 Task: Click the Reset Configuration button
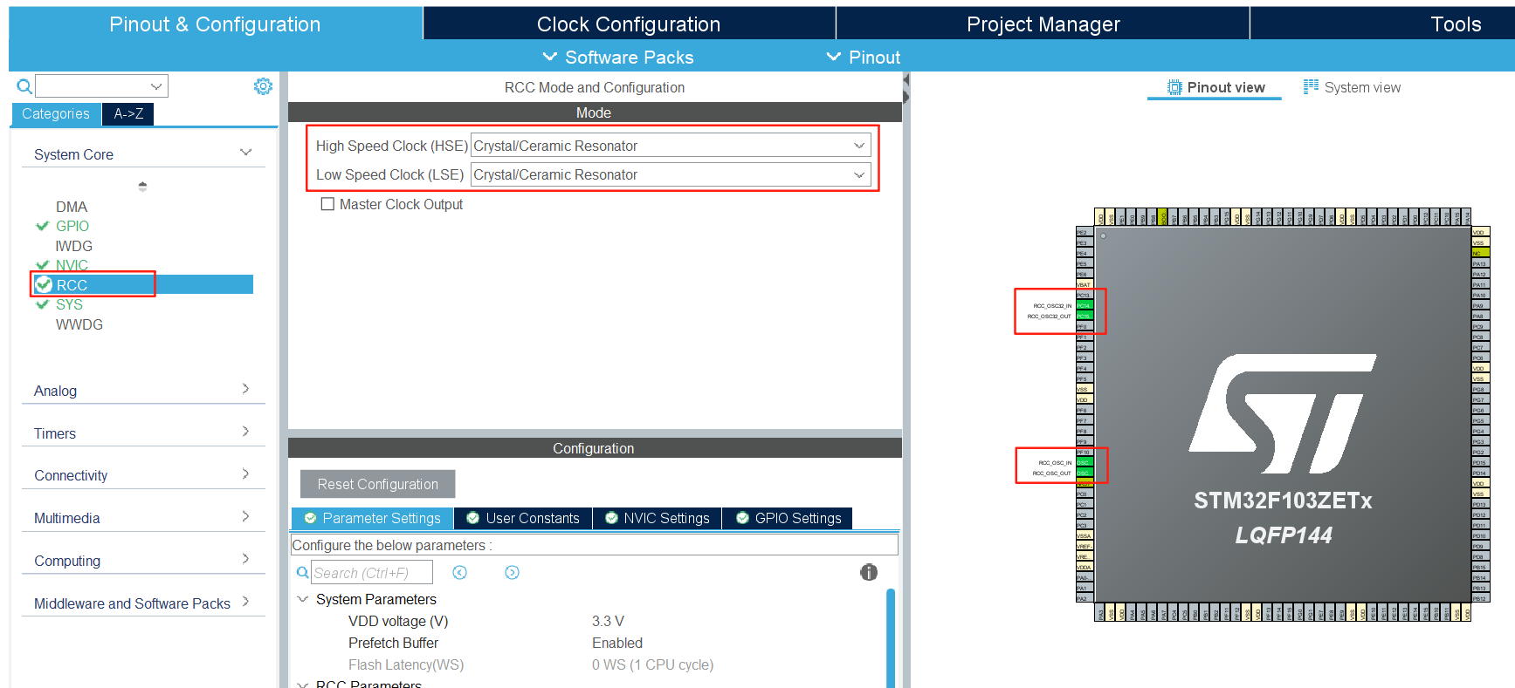(378, 484)
